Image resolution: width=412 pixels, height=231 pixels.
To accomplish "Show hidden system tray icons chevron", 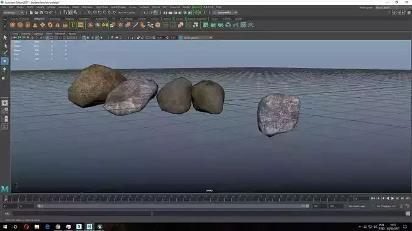I will click(360, 227).
